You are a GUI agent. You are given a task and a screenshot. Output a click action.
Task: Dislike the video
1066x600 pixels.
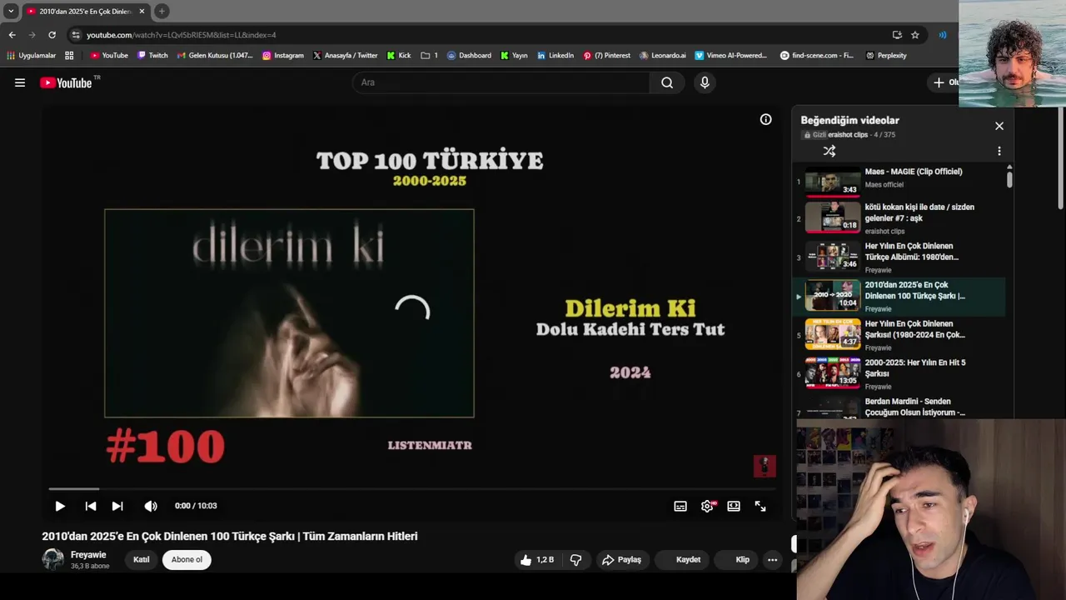click(575, 560)
